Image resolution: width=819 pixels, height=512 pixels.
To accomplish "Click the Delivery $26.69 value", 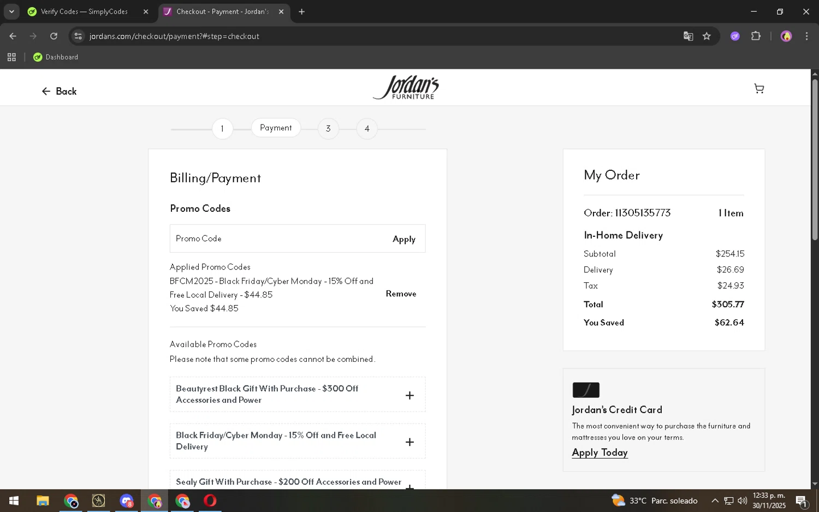I will tap(731, 270).
